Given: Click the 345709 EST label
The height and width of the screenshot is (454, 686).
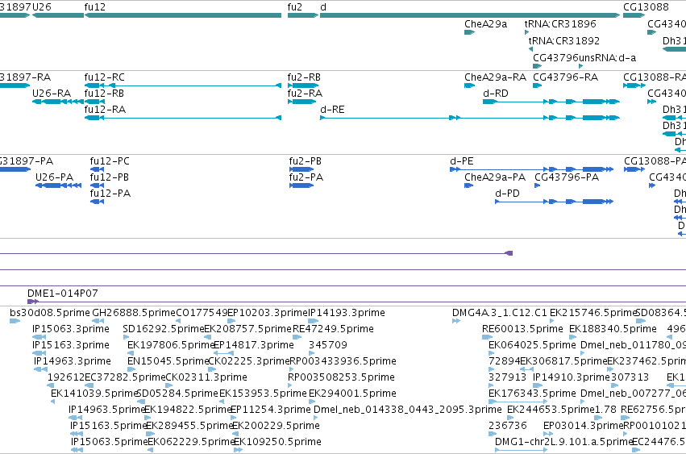Looking at the screenshot, I should click(328, 345).
